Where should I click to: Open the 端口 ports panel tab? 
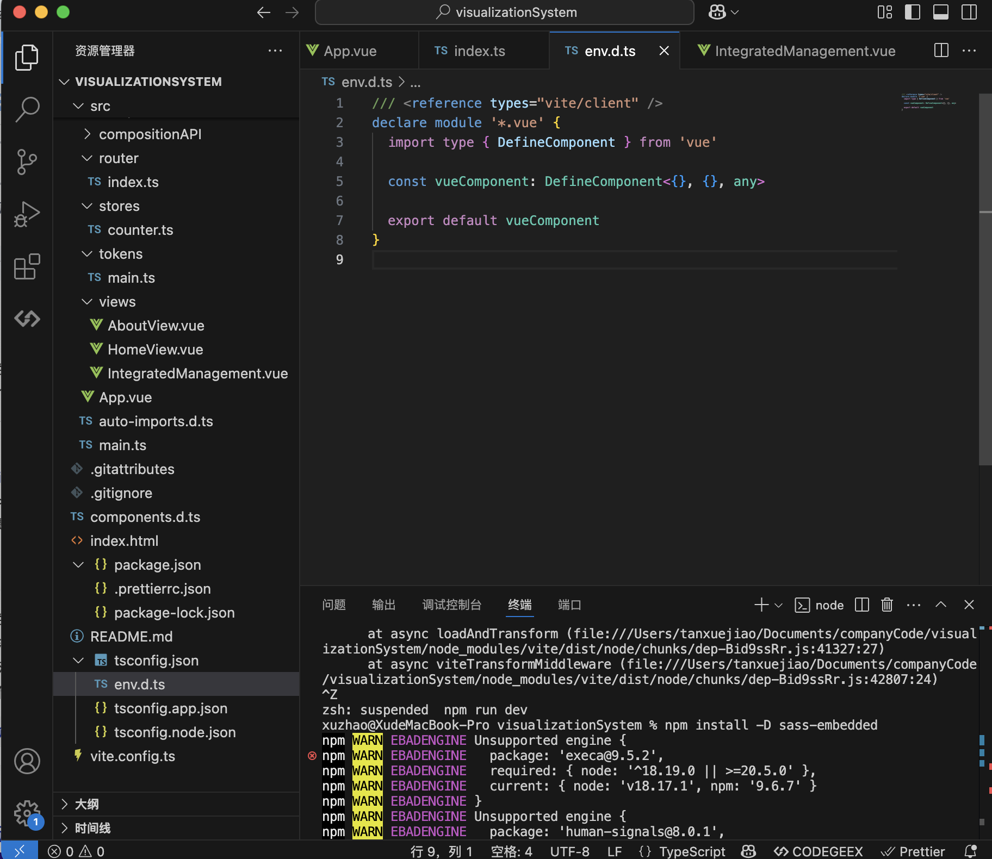coord(570,605)
